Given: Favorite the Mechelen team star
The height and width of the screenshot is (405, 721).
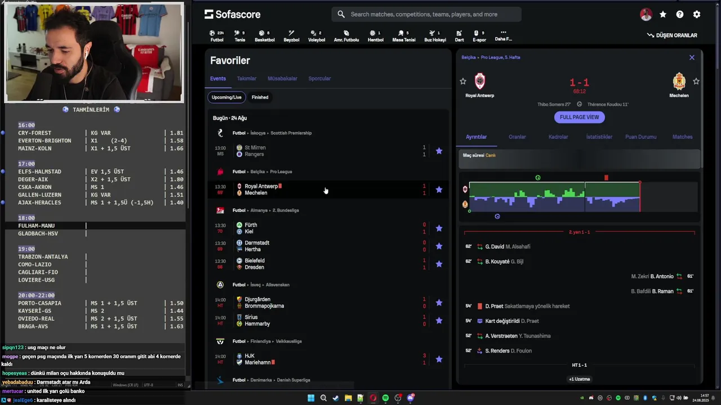Looking at the screenshot, I should (696, 82).
